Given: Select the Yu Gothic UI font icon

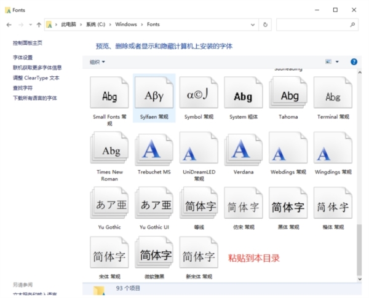Looking at the screenshot, I should click(x=154, y=203).
